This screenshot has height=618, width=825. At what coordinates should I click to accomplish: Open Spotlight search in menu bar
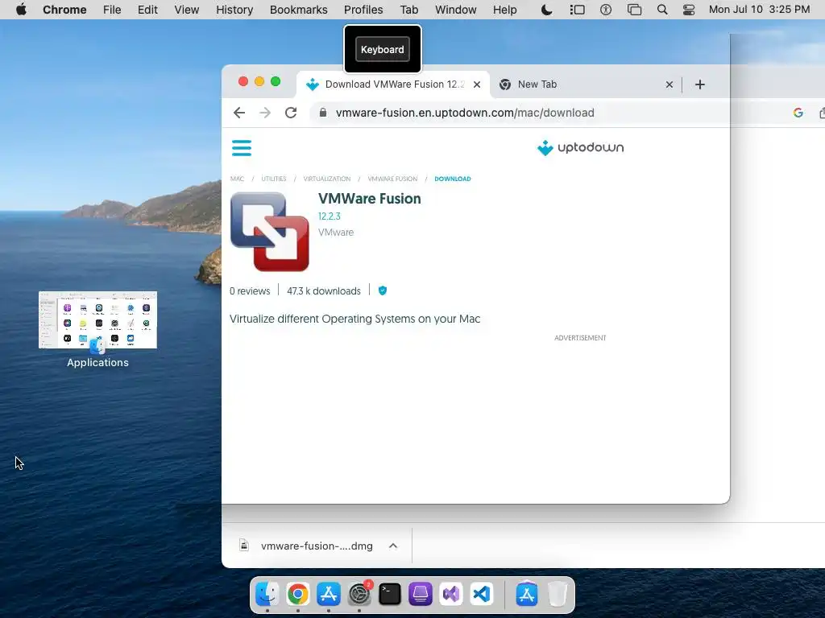(662, 10)
